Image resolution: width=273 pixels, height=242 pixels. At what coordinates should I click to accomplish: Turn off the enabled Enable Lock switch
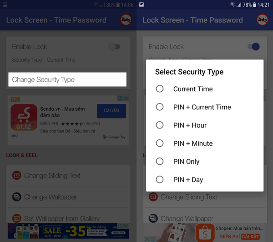coord(254,47)
